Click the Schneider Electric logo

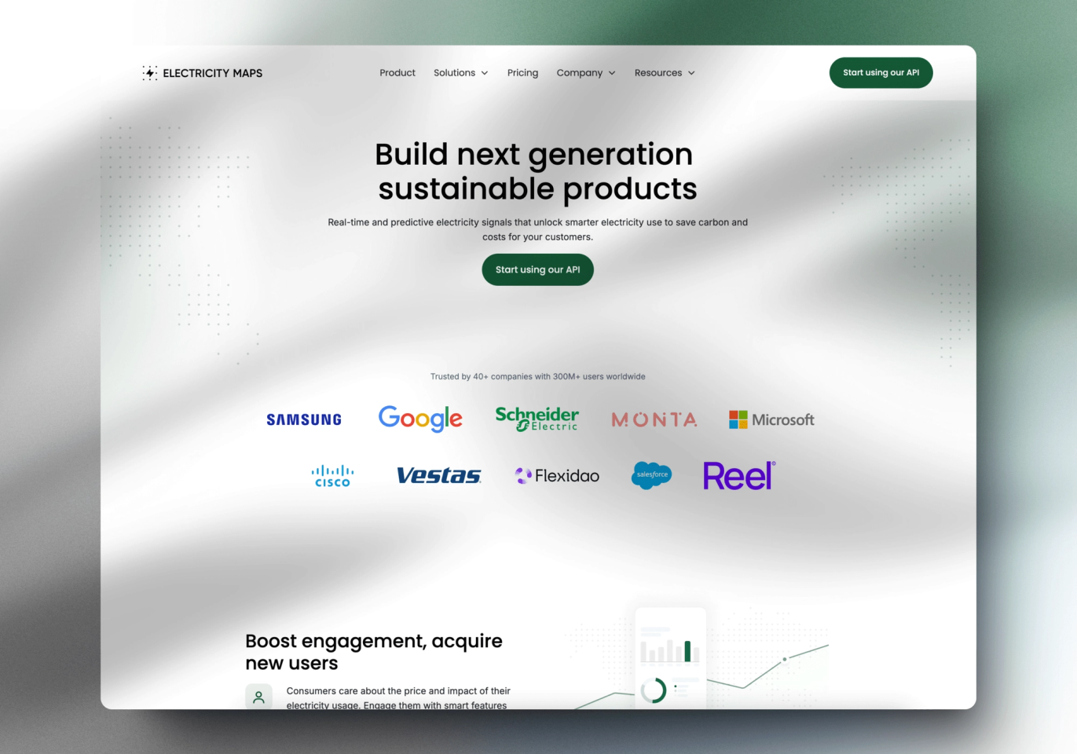click(537, 419)
